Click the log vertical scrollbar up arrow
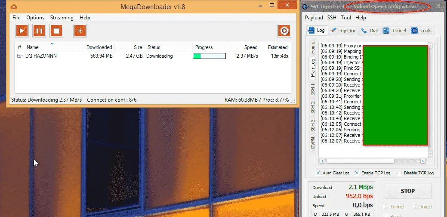Screen dimensions: 447x217 [430, 46]
